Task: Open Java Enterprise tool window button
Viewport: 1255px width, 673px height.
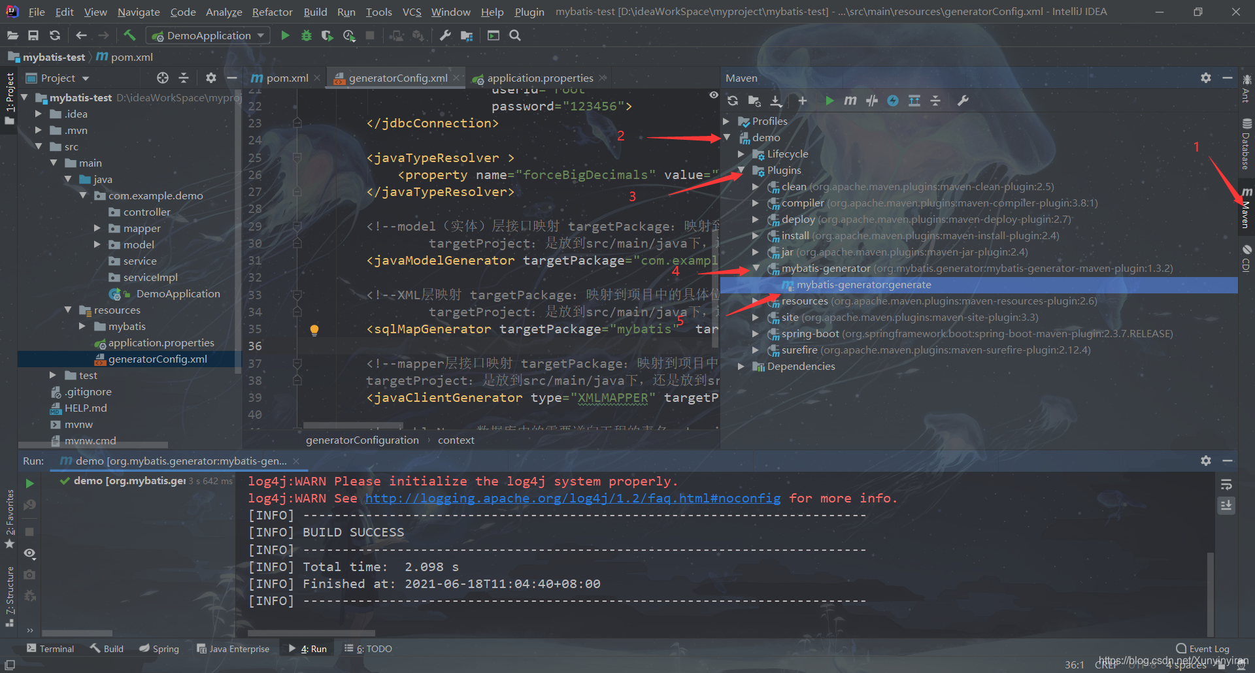Action: (233, 649)
